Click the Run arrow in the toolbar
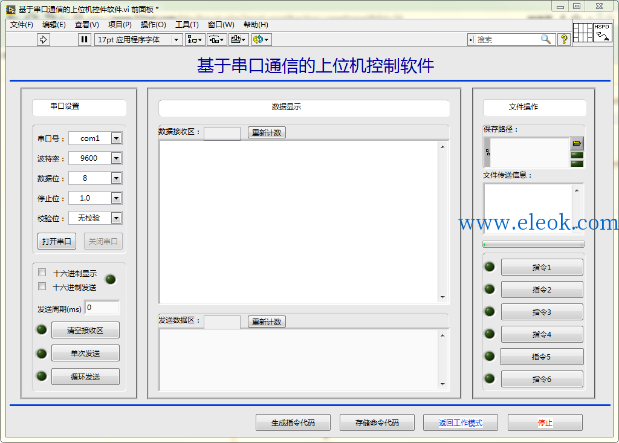Screen dimensions: 619x443 (x=44, y=39)
